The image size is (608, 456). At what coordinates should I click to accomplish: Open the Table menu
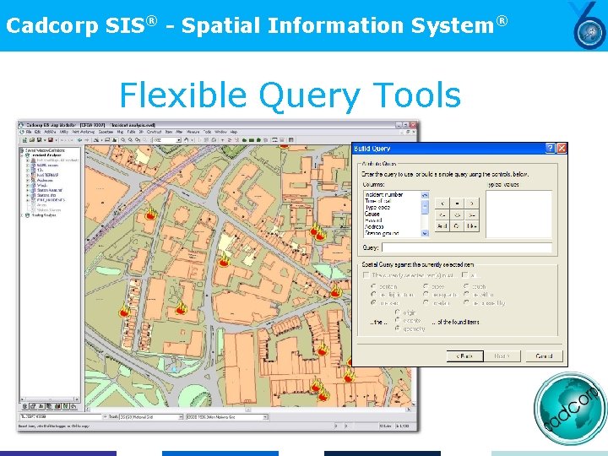[x=132, y=132]
